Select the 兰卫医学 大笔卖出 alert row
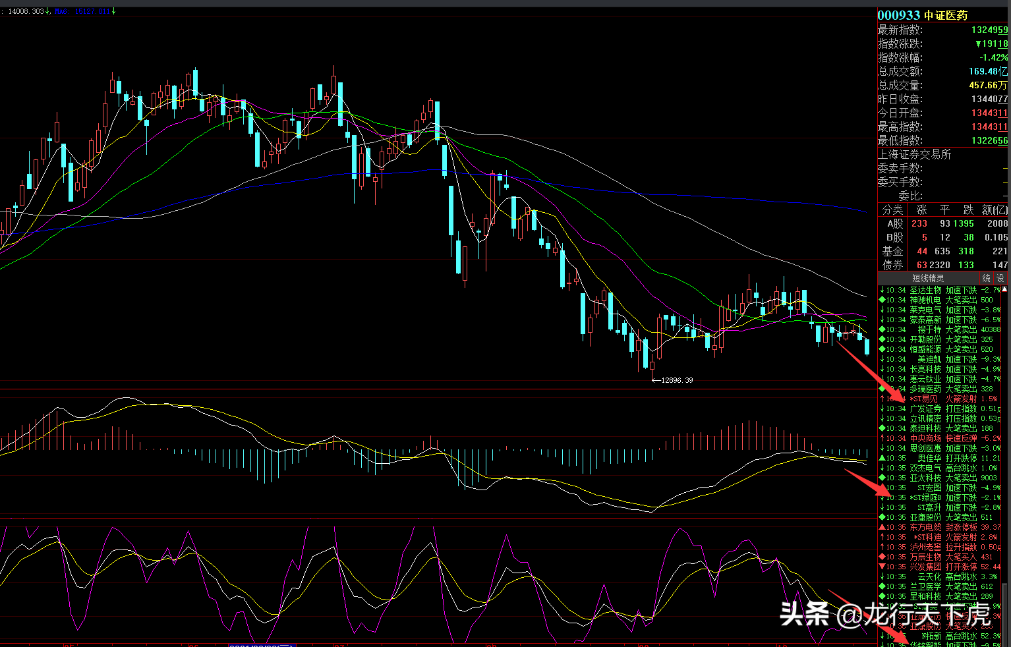The width and height of the screenshot is (1011, 647). (939, 586)
